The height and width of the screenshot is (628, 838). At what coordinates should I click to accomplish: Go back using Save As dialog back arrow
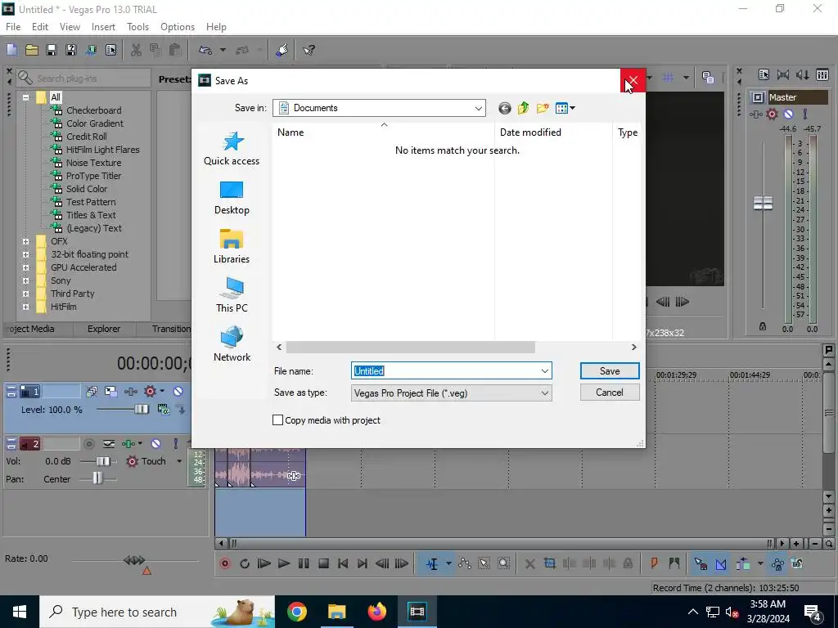504,109
